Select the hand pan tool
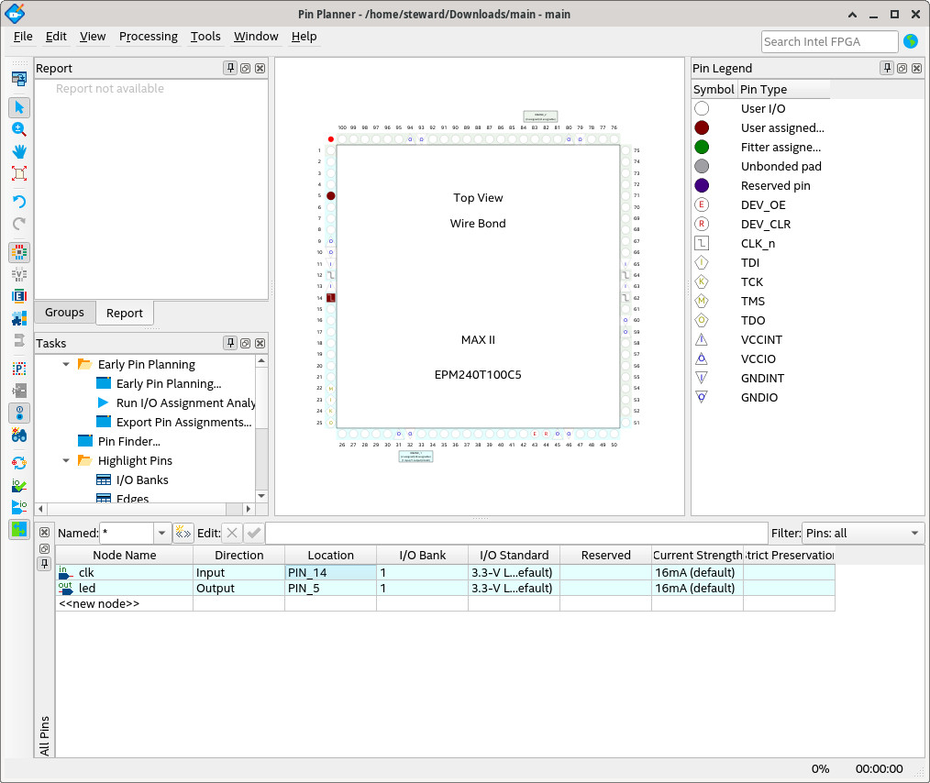The width and height of the screenshot is (930, 783). (19, 151)
